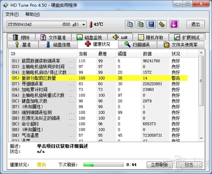The image size is (212, 174).
Task: Select the (0C) 硬盘加电次数 row
Action: click(99, 101)
